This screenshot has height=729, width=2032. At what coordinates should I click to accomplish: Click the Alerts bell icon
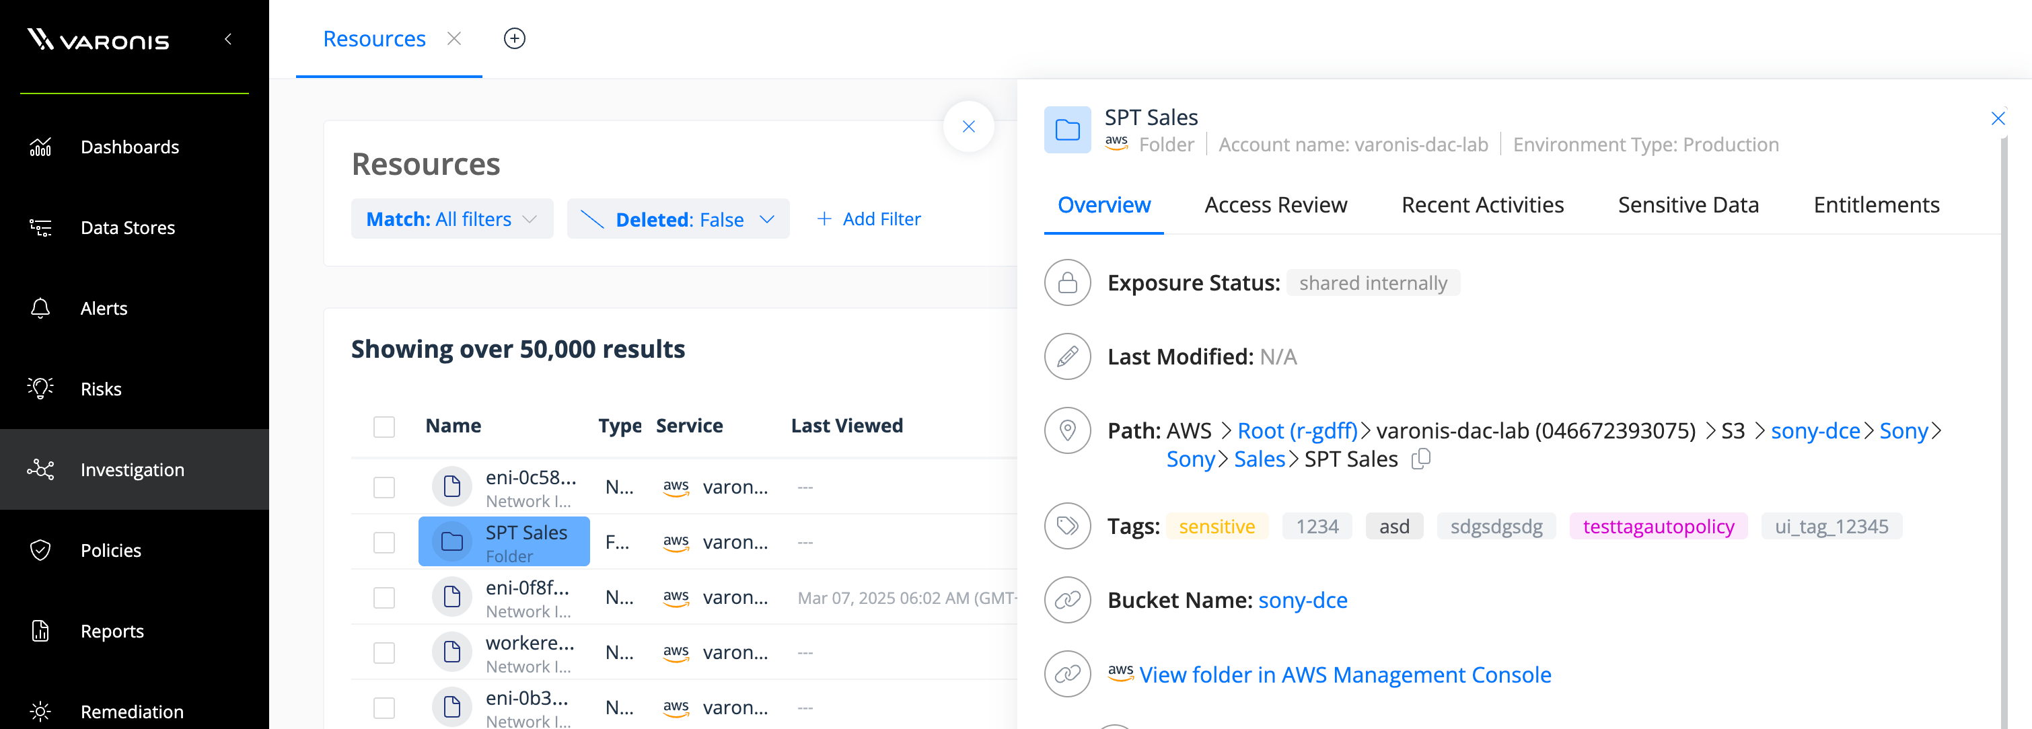40,308
